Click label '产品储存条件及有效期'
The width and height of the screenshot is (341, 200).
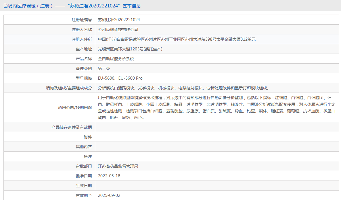click(x=72, y=127)
